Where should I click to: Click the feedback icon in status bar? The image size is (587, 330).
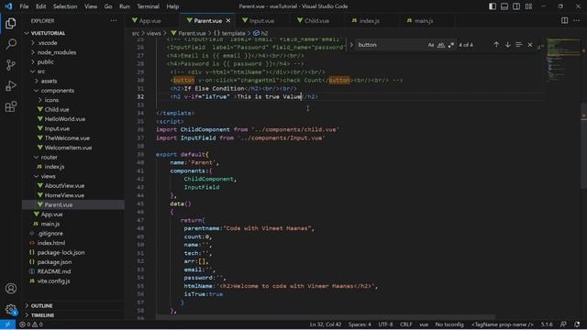point(563,324)
